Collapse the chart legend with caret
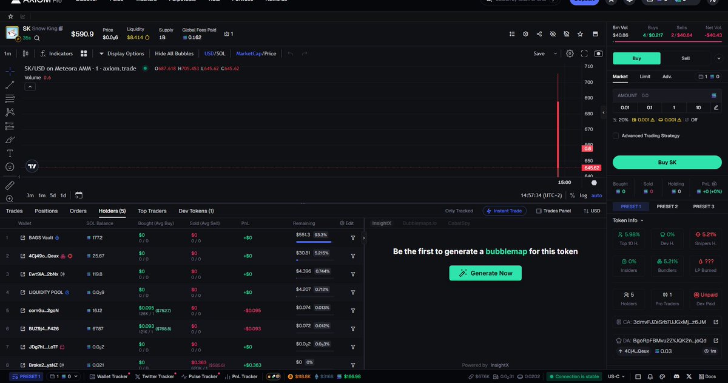Screen dimensions: 728x383 click(x=30, y=87)
